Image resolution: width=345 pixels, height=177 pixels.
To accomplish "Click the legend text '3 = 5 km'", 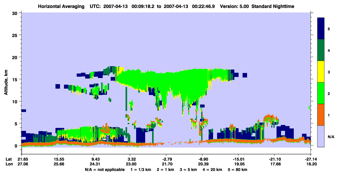I will (x=189, y=170).
